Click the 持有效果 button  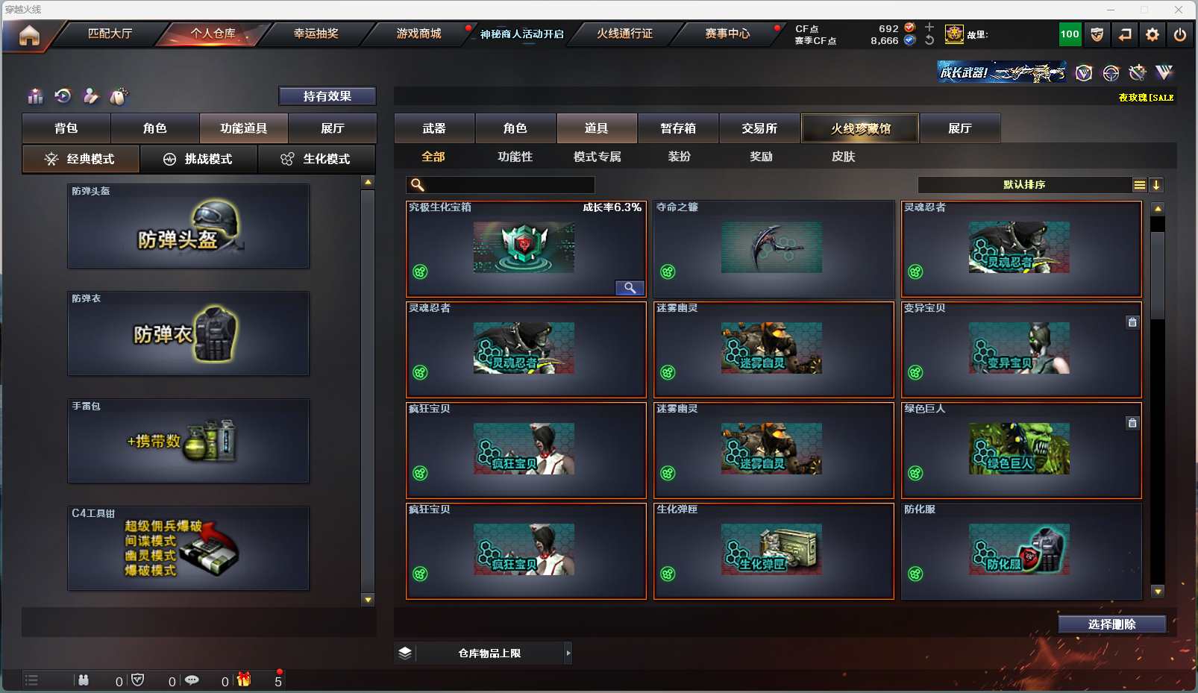327,96
